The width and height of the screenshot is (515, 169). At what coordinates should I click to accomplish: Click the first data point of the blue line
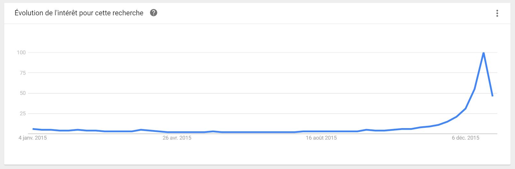click(33, 129)
